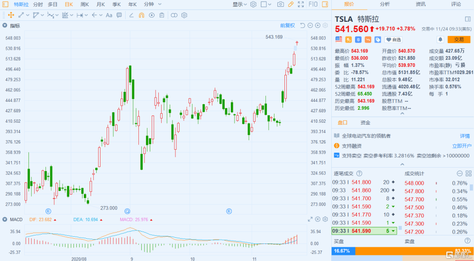Click help icon beside 逐笔成交

pos(359,173)
